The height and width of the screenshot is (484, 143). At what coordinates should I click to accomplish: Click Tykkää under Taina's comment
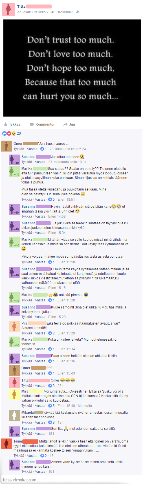click(x=19, y=456)
